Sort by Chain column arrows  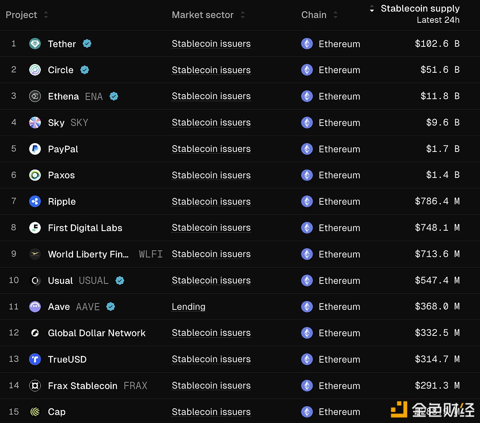335,15
